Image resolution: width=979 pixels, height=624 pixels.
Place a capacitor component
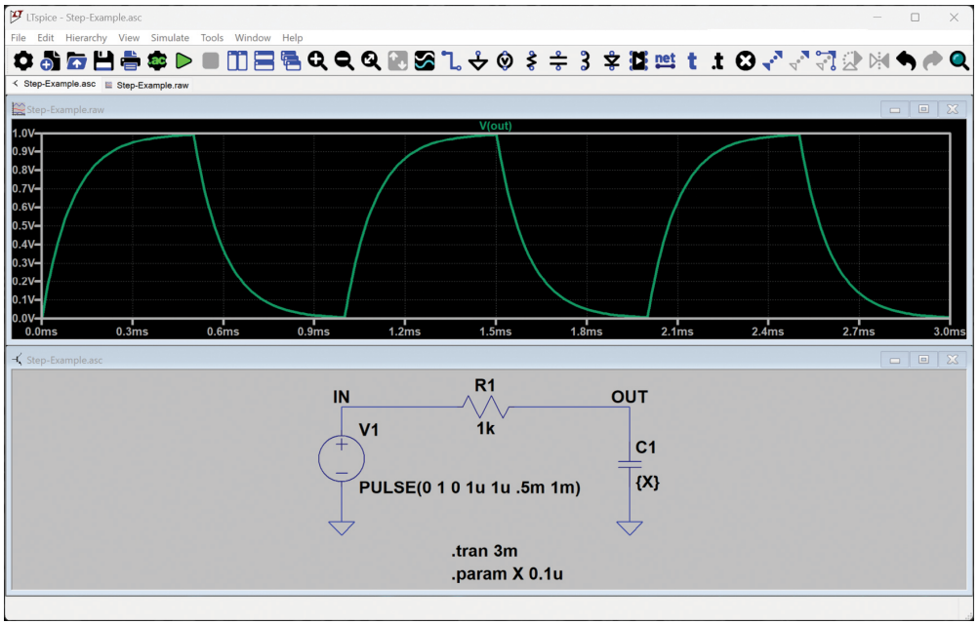(x=558, y=61)
